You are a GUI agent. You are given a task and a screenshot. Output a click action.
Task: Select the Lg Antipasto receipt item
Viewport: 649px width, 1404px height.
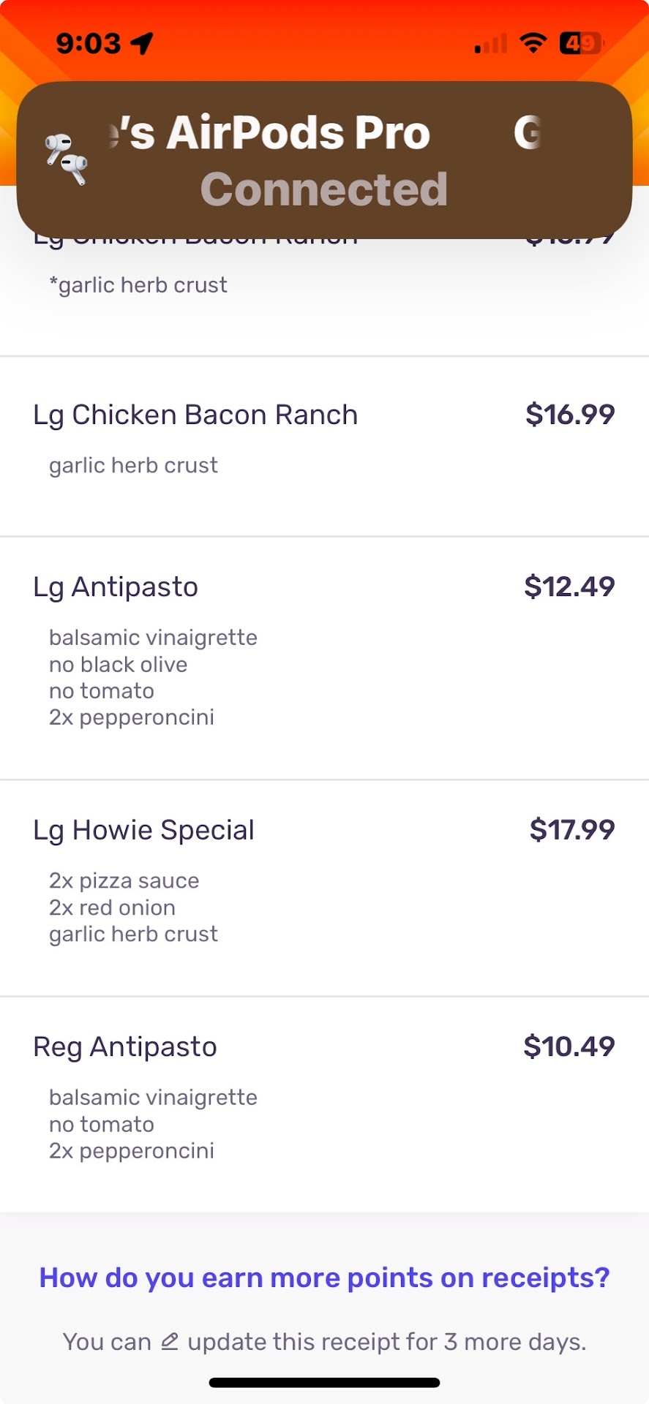(x=116, y=587)
